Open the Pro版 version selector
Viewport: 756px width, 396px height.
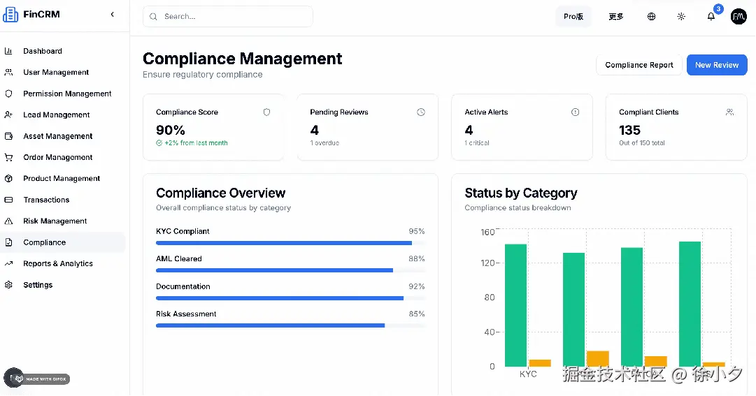pos(573,16)
